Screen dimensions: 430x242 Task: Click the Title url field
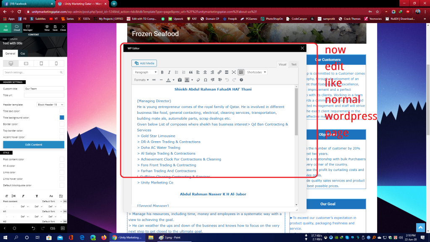[x=44, y=95]
